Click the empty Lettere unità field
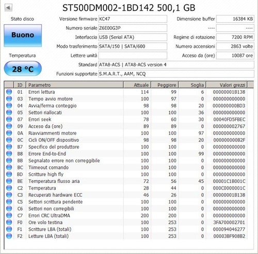Image resolution: width=258 pixels, height=254 pixels. [133, 56]
